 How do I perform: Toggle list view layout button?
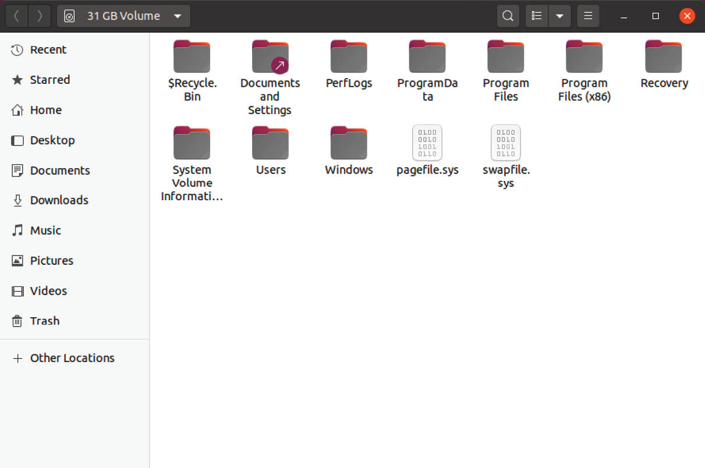(x=537, y=16)
